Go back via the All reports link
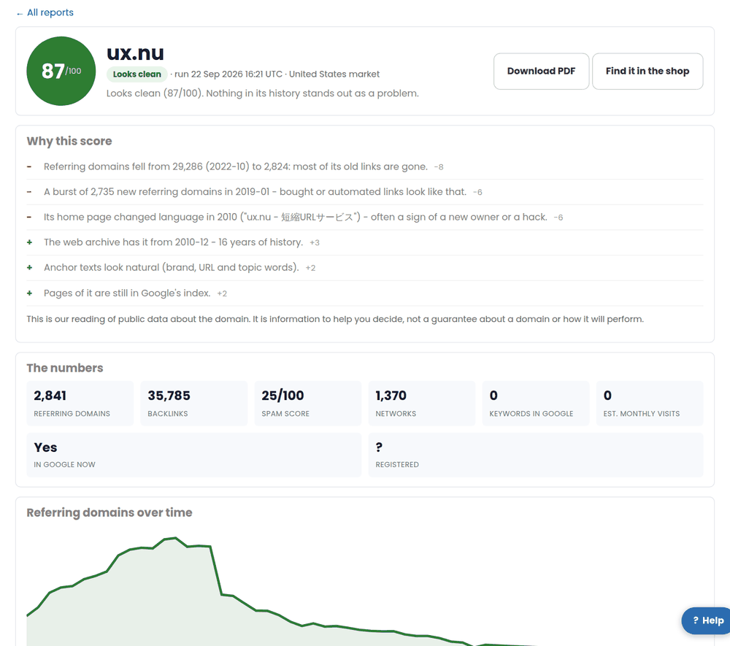This screenshot has width=730, height=646. tap(45, 12)
